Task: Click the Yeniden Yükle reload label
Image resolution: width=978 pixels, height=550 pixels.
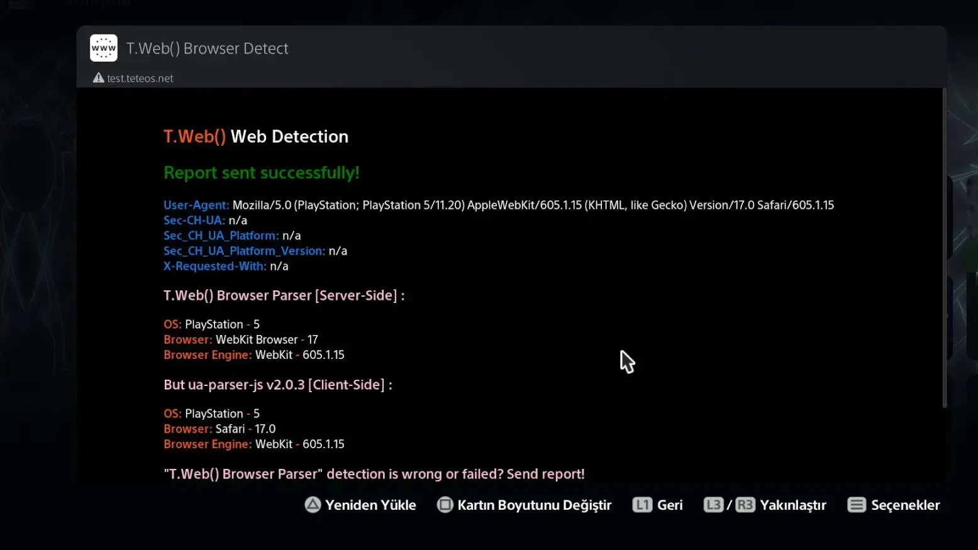Action: [x=370, y=505]
